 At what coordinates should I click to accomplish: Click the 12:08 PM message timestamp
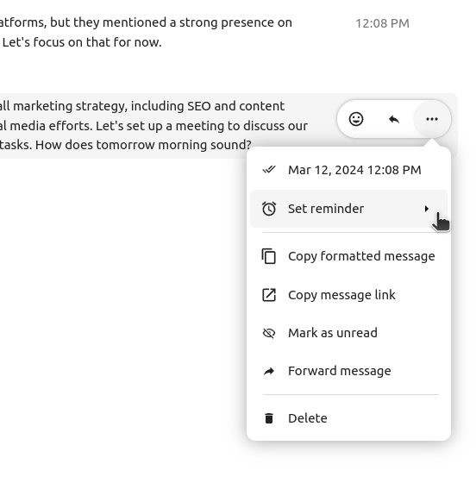(382, 23)
